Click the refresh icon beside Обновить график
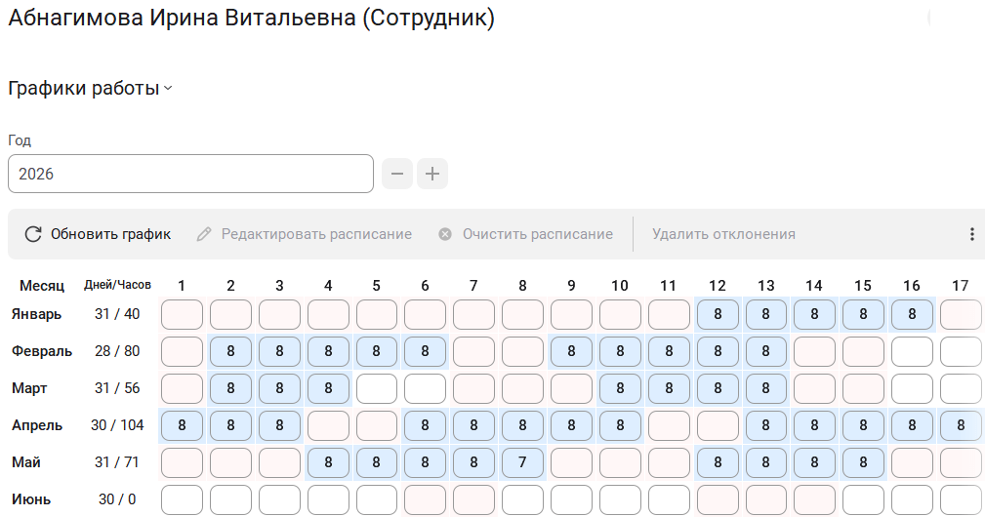The width and height of the screenshot is (985, 517). click(x=33, y=234)
